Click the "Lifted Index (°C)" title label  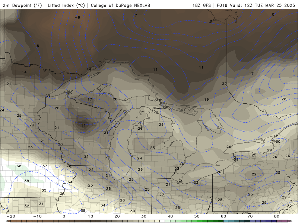click(66, 5)
